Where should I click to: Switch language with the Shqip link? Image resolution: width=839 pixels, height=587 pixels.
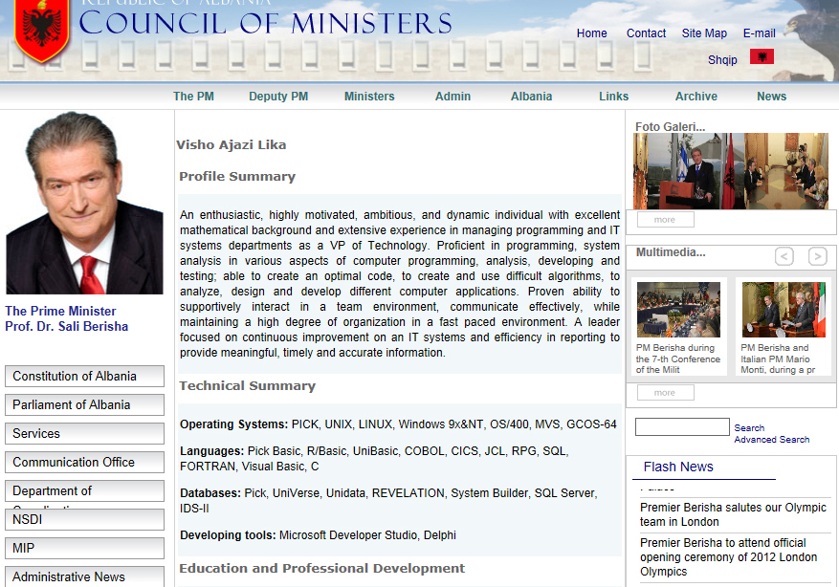(722, 60)
